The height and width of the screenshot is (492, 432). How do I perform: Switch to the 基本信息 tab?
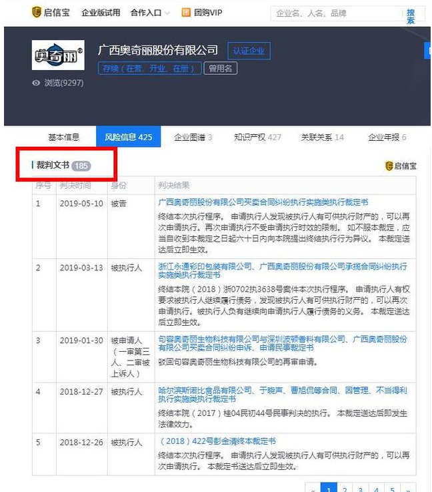pyautogui.click(x=63, y=137)
